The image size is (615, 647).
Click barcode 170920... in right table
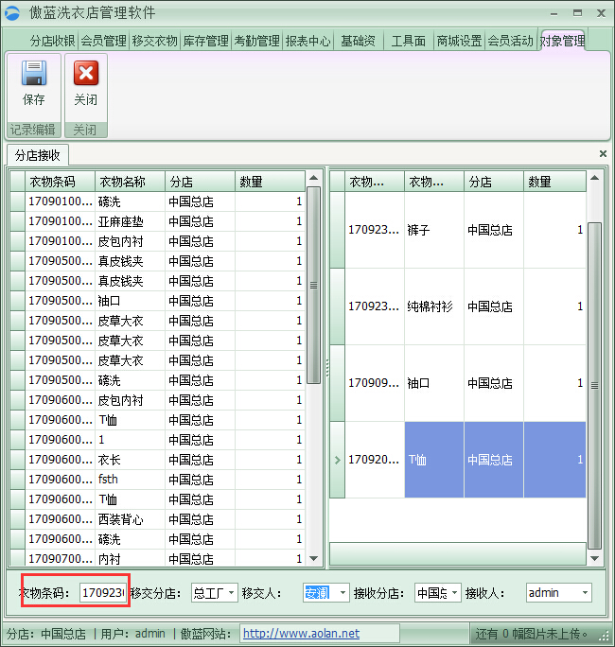pos(374,460)
